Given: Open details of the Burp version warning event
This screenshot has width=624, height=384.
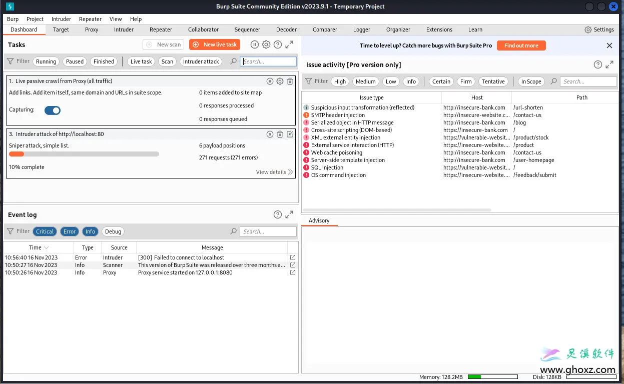Looking at the screenshot, I should [x=293, y=265].
